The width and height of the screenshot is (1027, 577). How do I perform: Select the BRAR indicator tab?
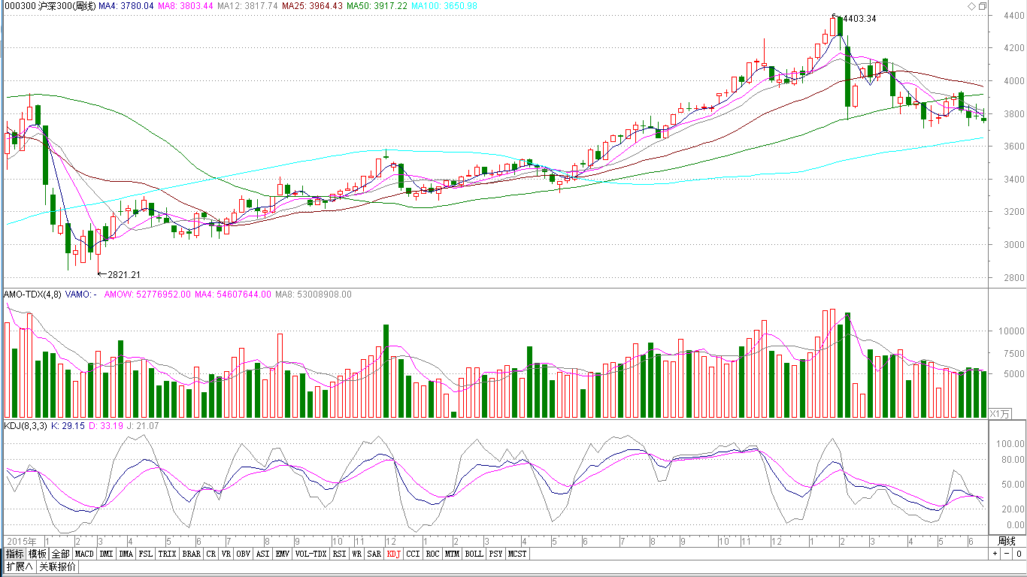(x=192, y=554)
